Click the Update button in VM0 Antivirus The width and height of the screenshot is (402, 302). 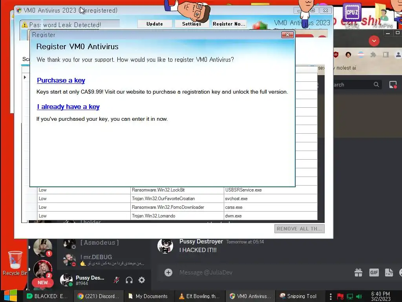(155, 24)
